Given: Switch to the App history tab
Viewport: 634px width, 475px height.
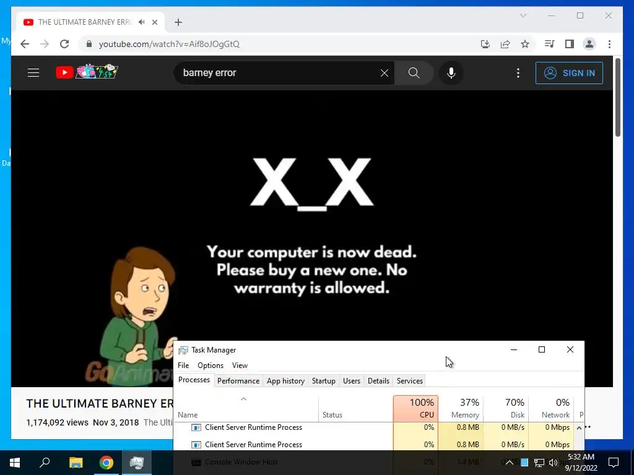Looking at the screenshot, I should [285, 381].
